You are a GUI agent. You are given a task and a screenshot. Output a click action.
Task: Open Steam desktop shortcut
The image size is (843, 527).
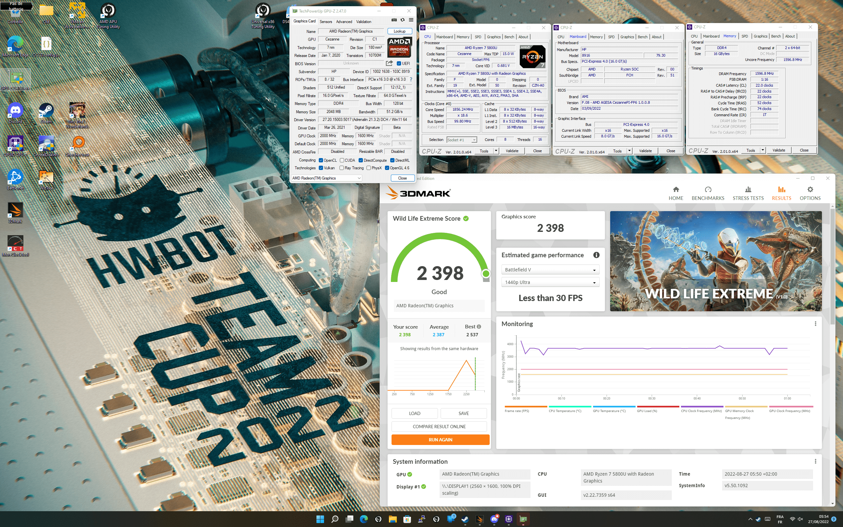click(46, 113)
